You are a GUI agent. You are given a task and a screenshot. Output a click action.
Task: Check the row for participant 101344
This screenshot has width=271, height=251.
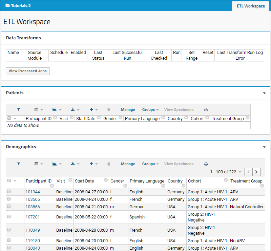tap(9, 191)
